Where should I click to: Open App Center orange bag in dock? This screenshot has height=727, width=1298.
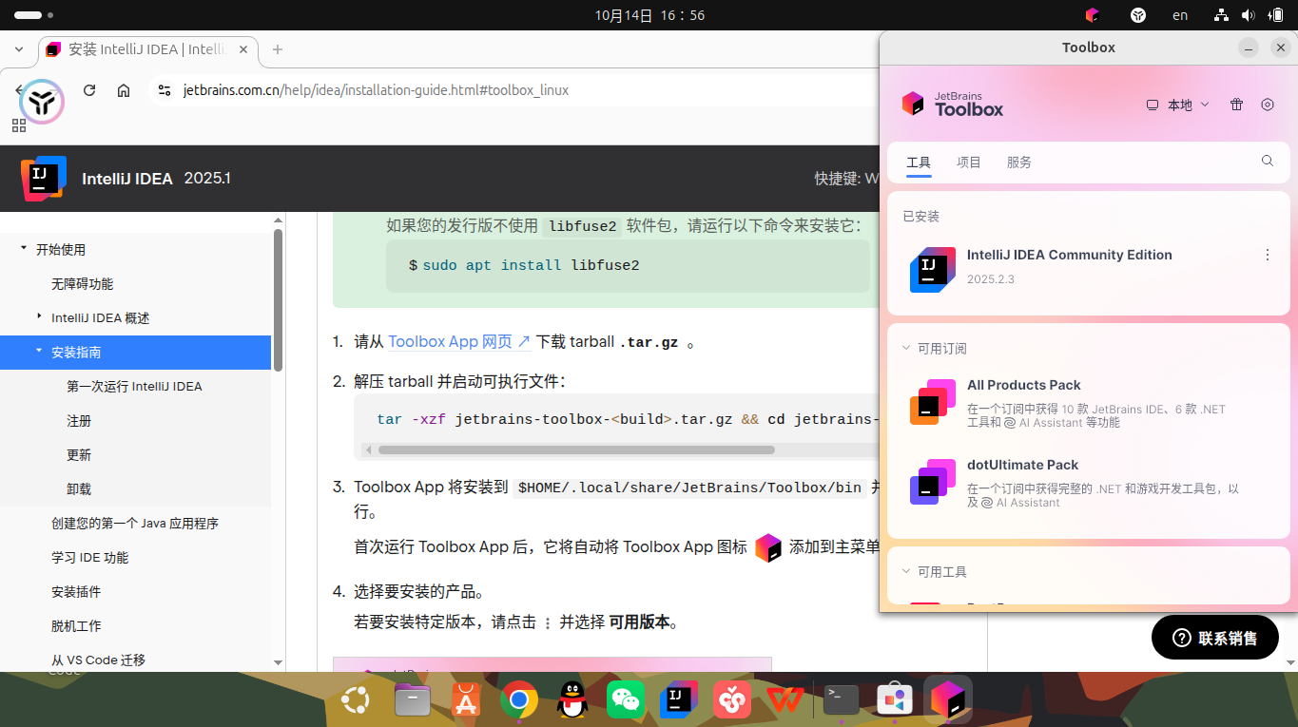coord(465,700)
